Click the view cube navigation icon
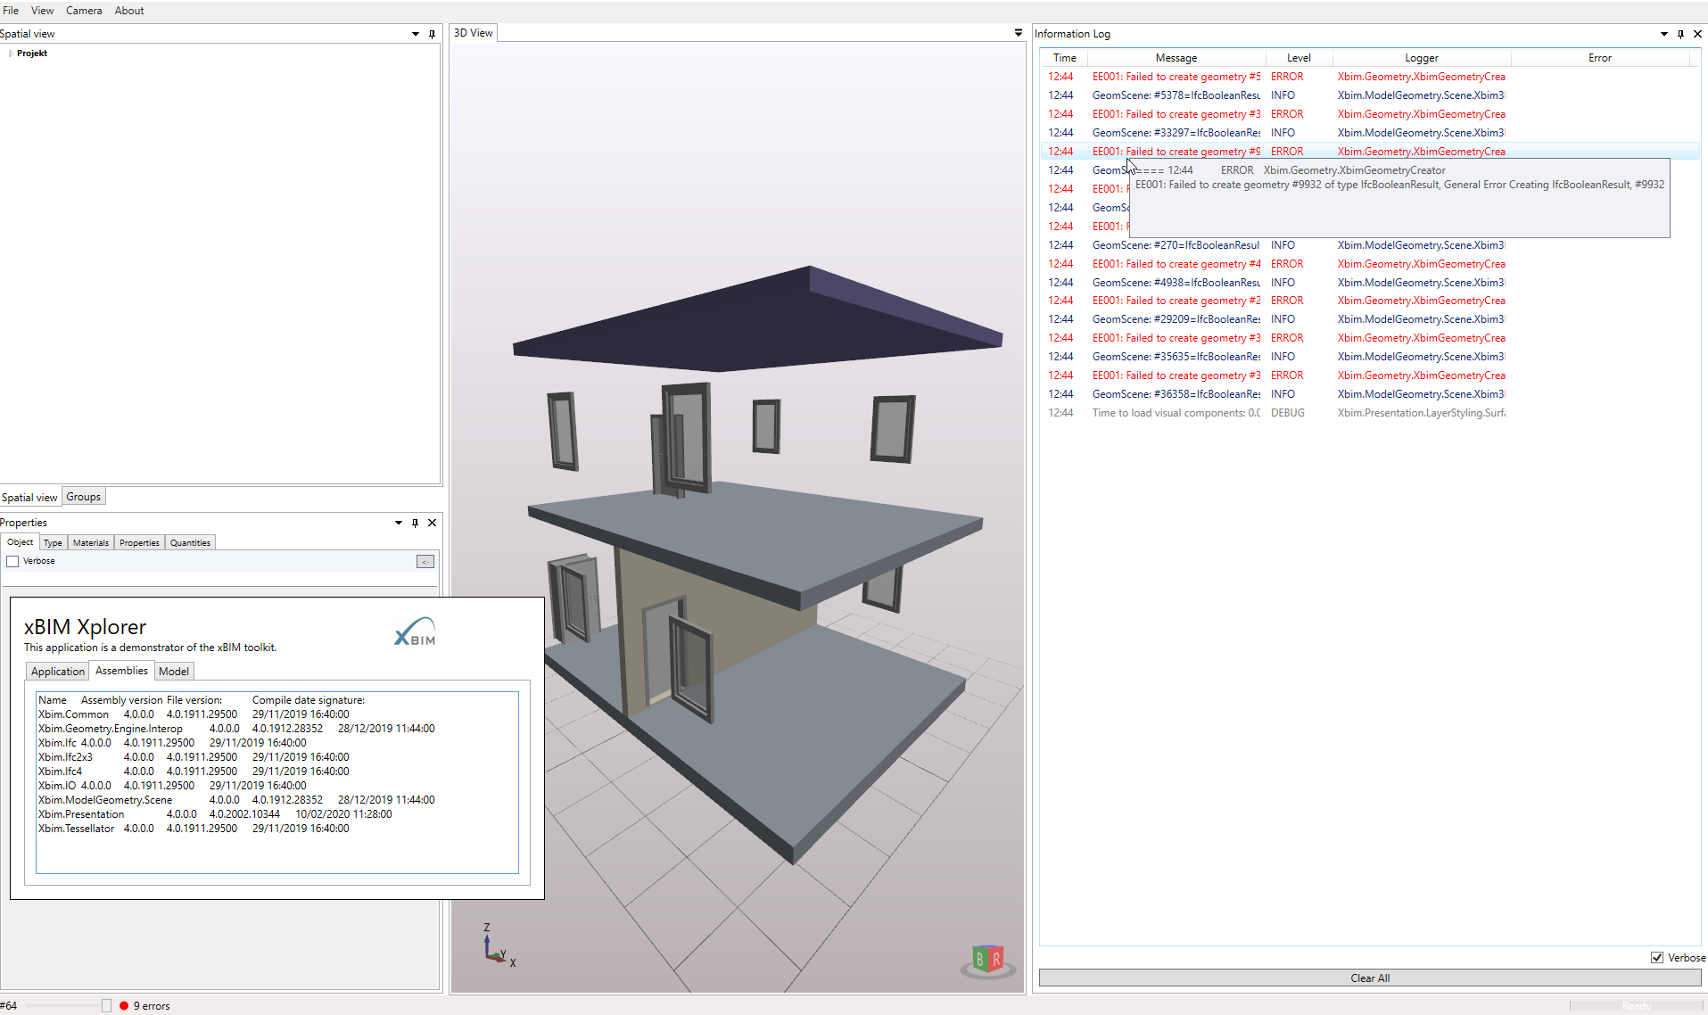The height and width of the screenshot is (1015, 1708). [x=987, y=961]
